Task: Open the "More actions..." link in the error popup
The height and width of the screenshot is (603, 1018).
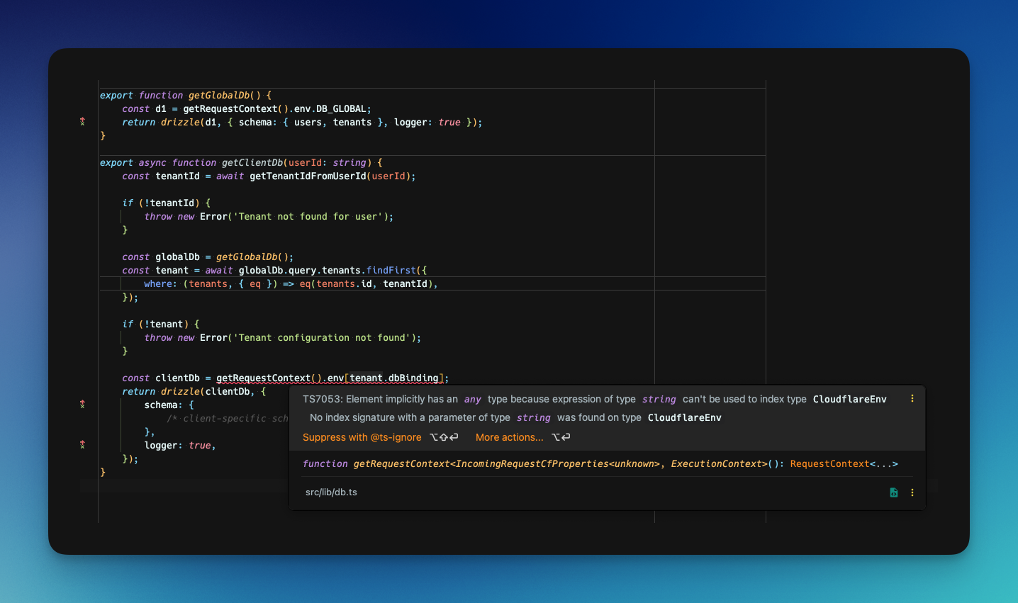Action: (510, 437)
